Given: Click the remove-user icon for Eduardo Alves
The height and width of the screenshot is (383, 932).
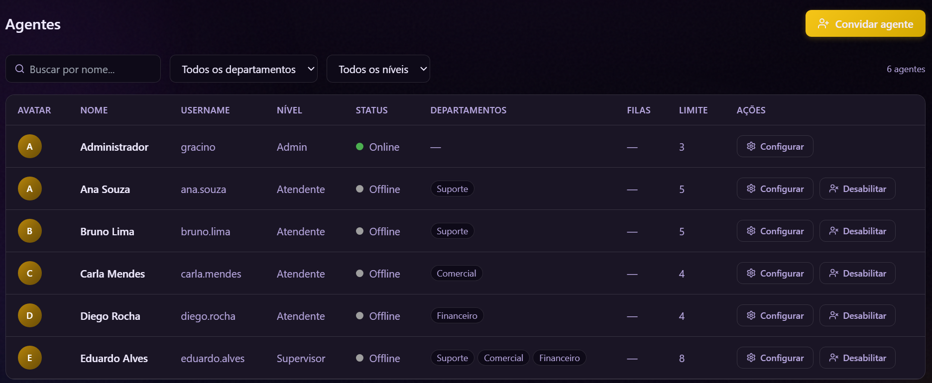Looking at the screenshot, I should click(x=834, y=358).
